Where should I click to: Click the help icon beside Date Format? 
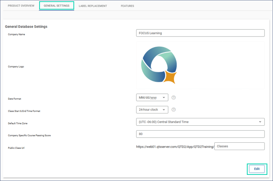click(x=174, y=98)
